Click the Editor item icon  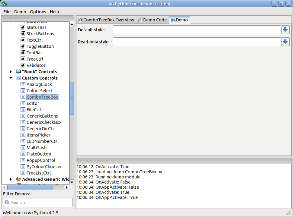23,103
